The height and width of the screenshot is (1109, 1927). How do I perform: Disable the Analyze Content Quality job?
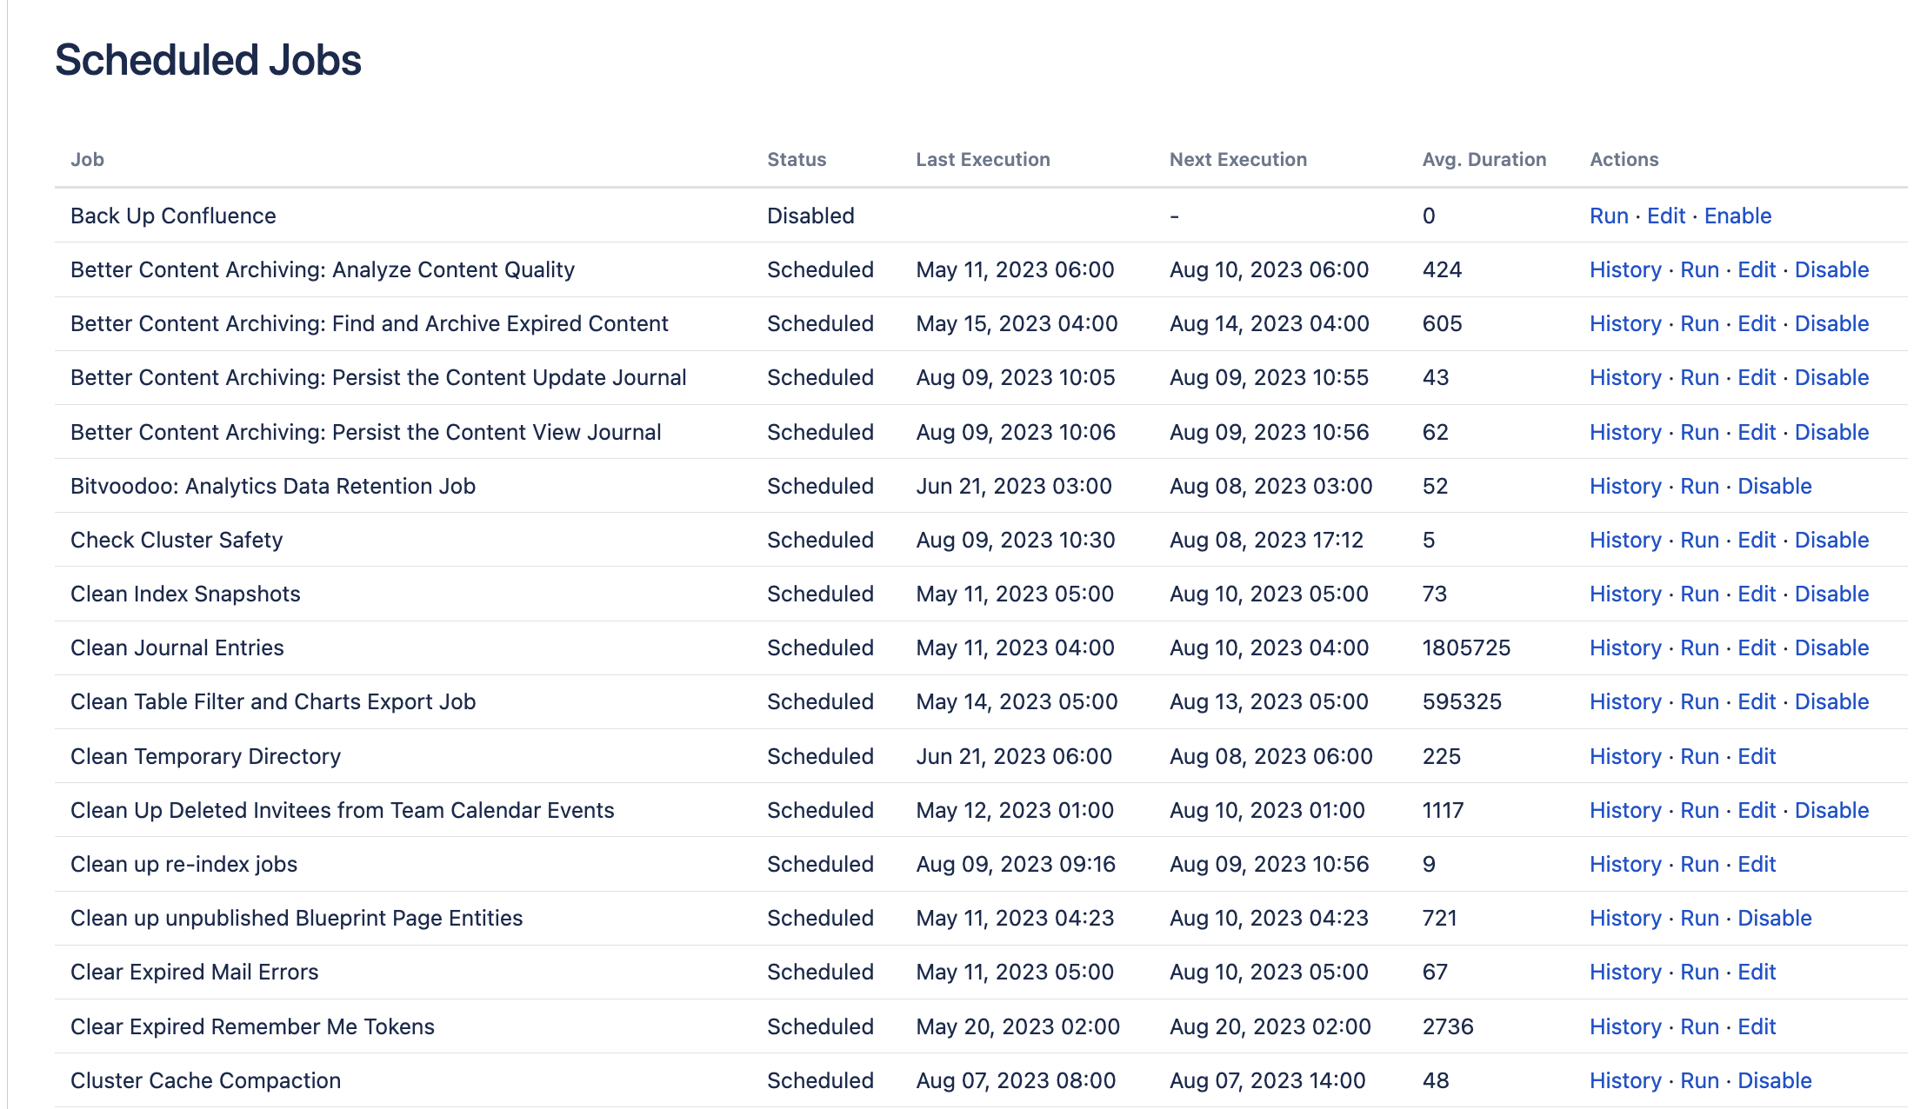coord(1831,269)
